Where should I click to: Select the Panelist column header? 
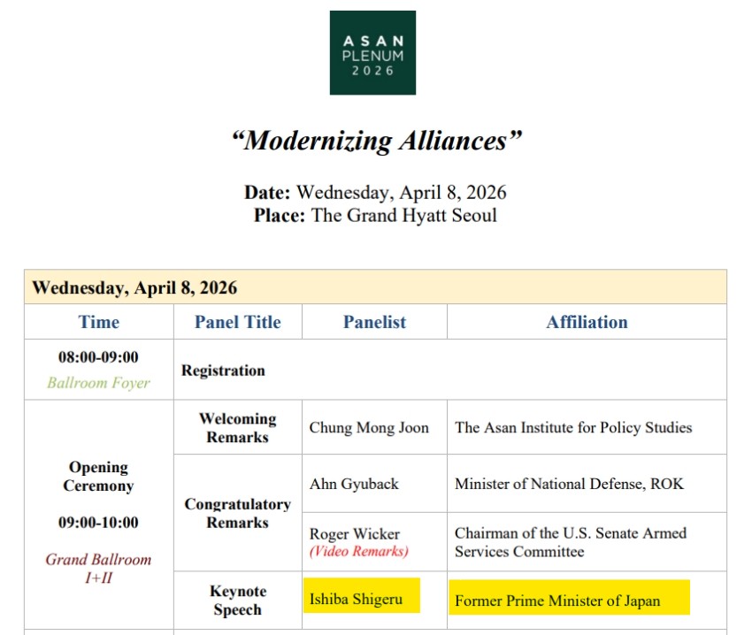374,322
